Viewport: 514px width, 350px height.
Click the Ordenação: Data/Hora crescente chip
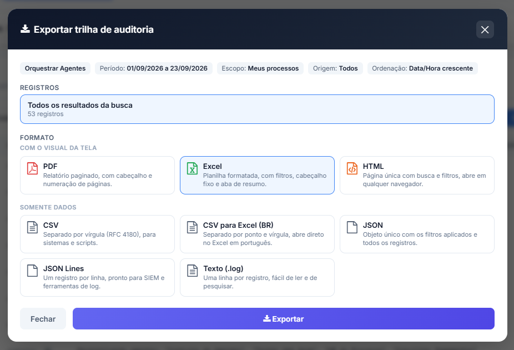(422, 68)
